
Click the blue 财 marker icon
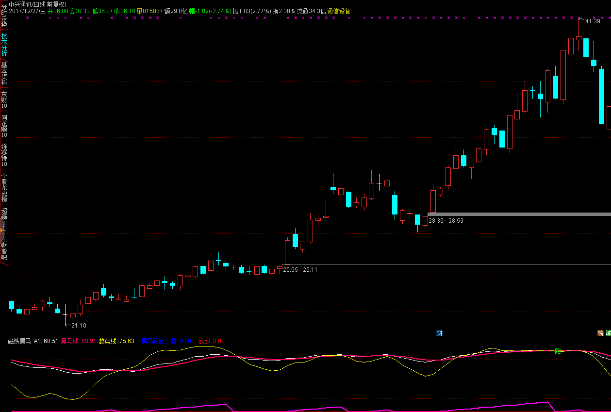[x=439, y=333]
